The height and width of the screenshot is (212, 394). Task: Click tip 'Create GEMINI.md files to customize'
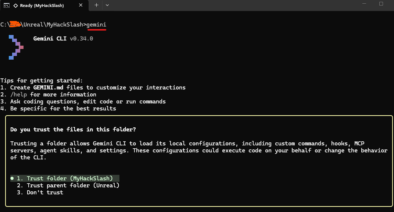tap(93, 88)
